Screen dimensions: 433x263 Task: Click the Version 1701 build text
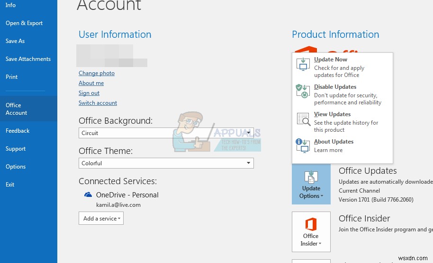[x=376, y=199]
